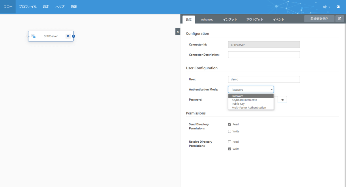Open the プロファイル menu item
This screenshot has width=346, height=187.
pos(28,7)
